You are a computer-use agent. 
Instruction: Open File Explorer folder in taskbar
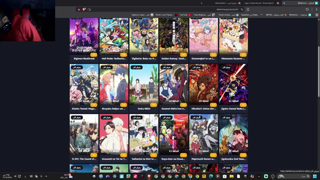[231, 176]
